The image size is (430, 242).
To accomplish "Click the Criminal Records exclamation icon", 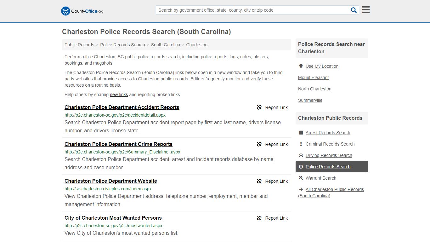I will point(301,144).
